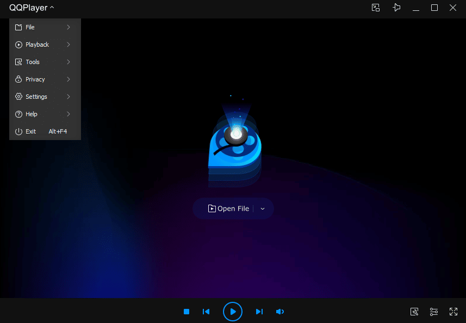The height and width of the screenshot is (323, 466).
Task: Click the toolbox icon beside Tools
Action: [18, 62]
